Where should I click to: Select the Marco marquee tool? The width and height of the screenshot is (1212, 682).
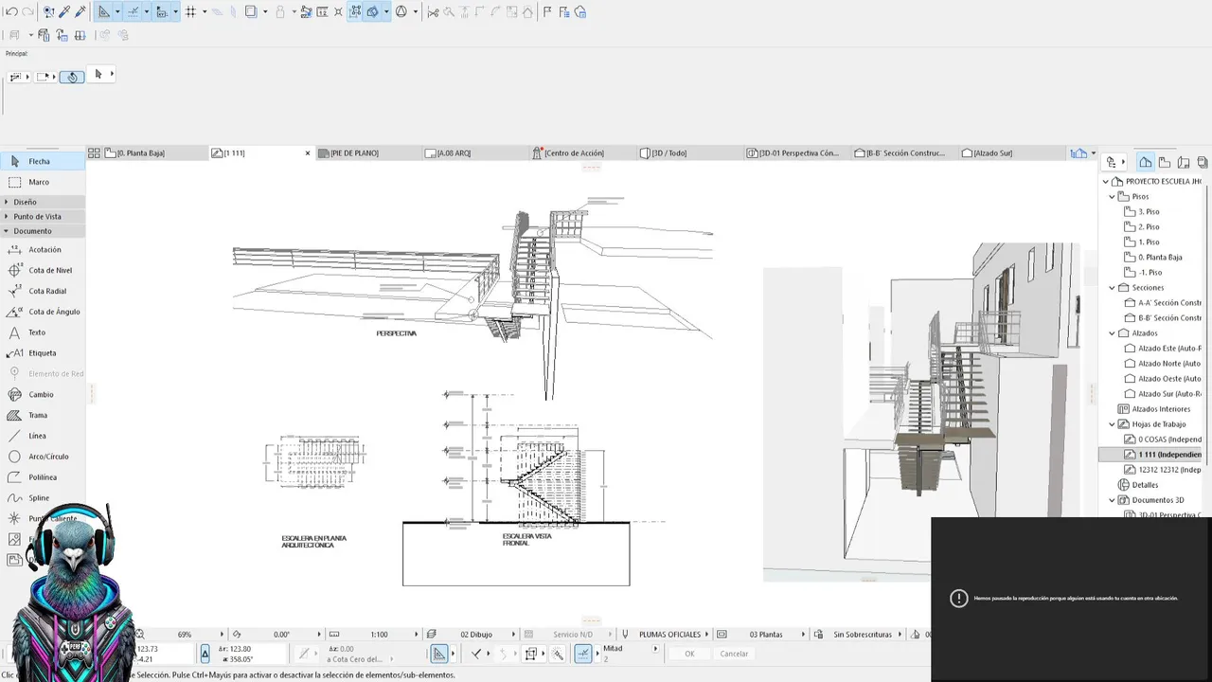pos(43,182)
